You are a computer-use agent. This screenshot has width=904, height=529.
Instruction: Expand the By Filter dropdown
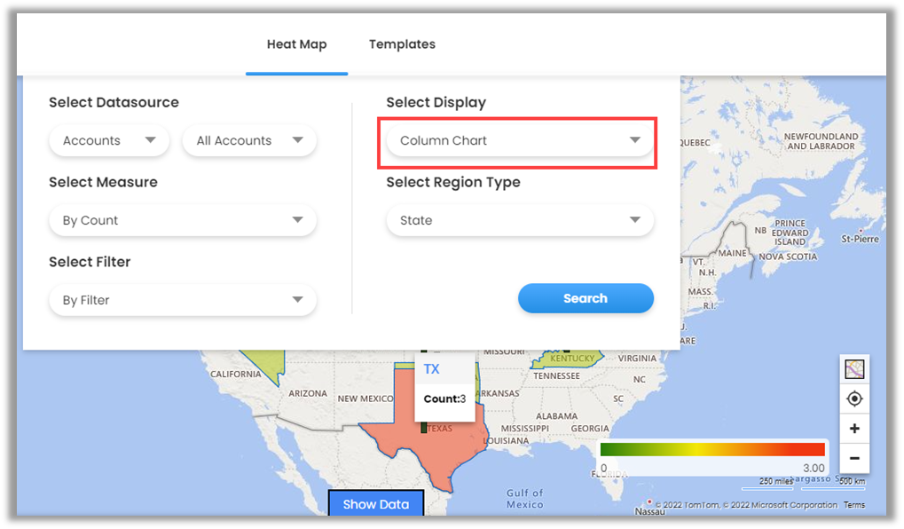[x=183, y=300]
